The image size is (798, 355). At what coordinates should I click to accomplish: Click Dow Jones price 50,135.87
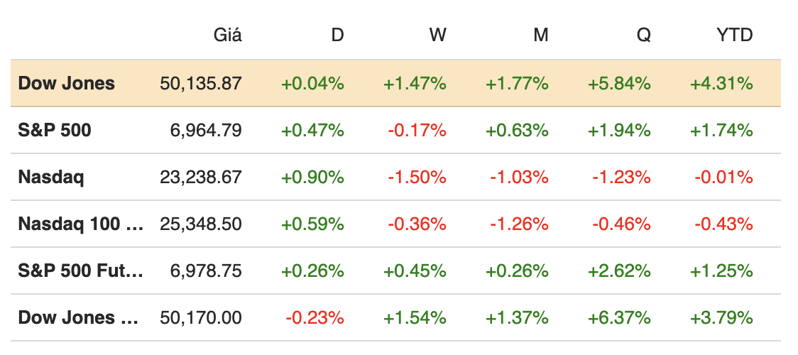(x=201, y=84)
